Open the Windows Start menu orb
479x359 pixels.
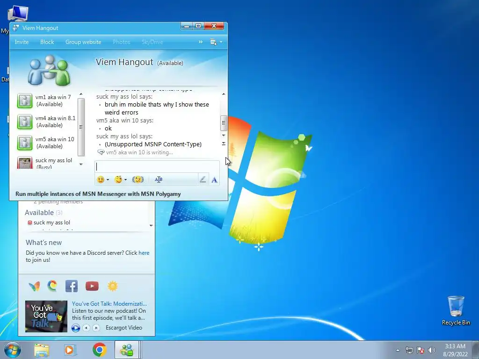pos(13,350)
